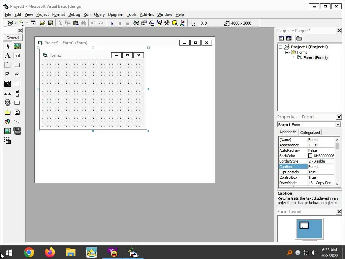
Task: Click the Open Project toolbar icon
Action: pos(43,23)
